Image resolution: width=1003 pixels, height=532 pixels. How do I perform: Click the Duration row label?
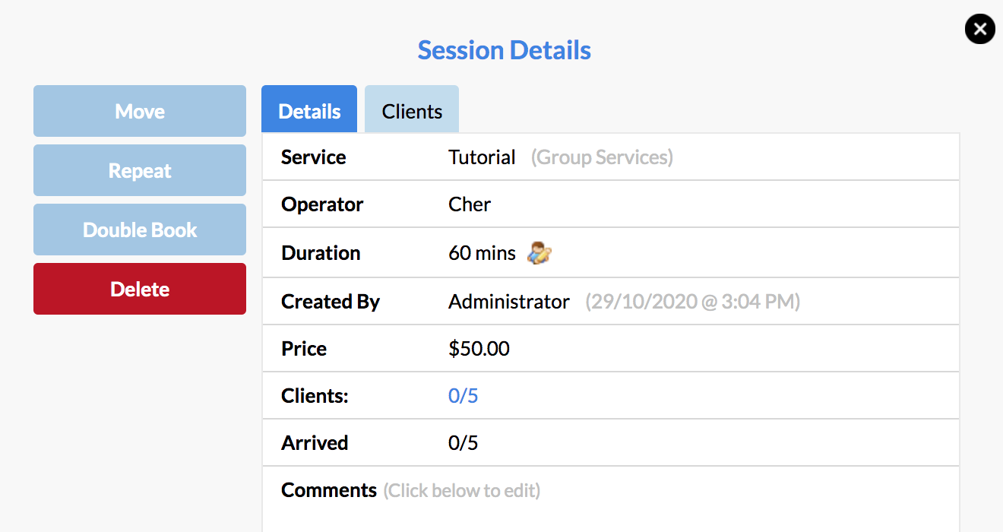321,253
